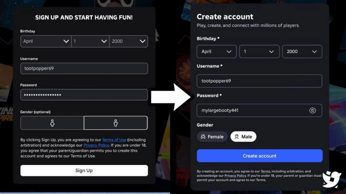Expand the 2000 year dropdown in Create account
Viewport: 346px width, 194px height.
[x=302, y=51]
